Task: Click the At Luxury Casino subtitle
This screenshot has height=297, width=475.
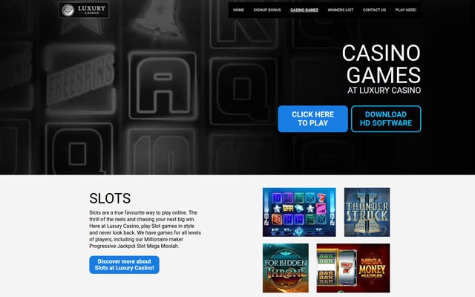Action: tap(384, 91)
